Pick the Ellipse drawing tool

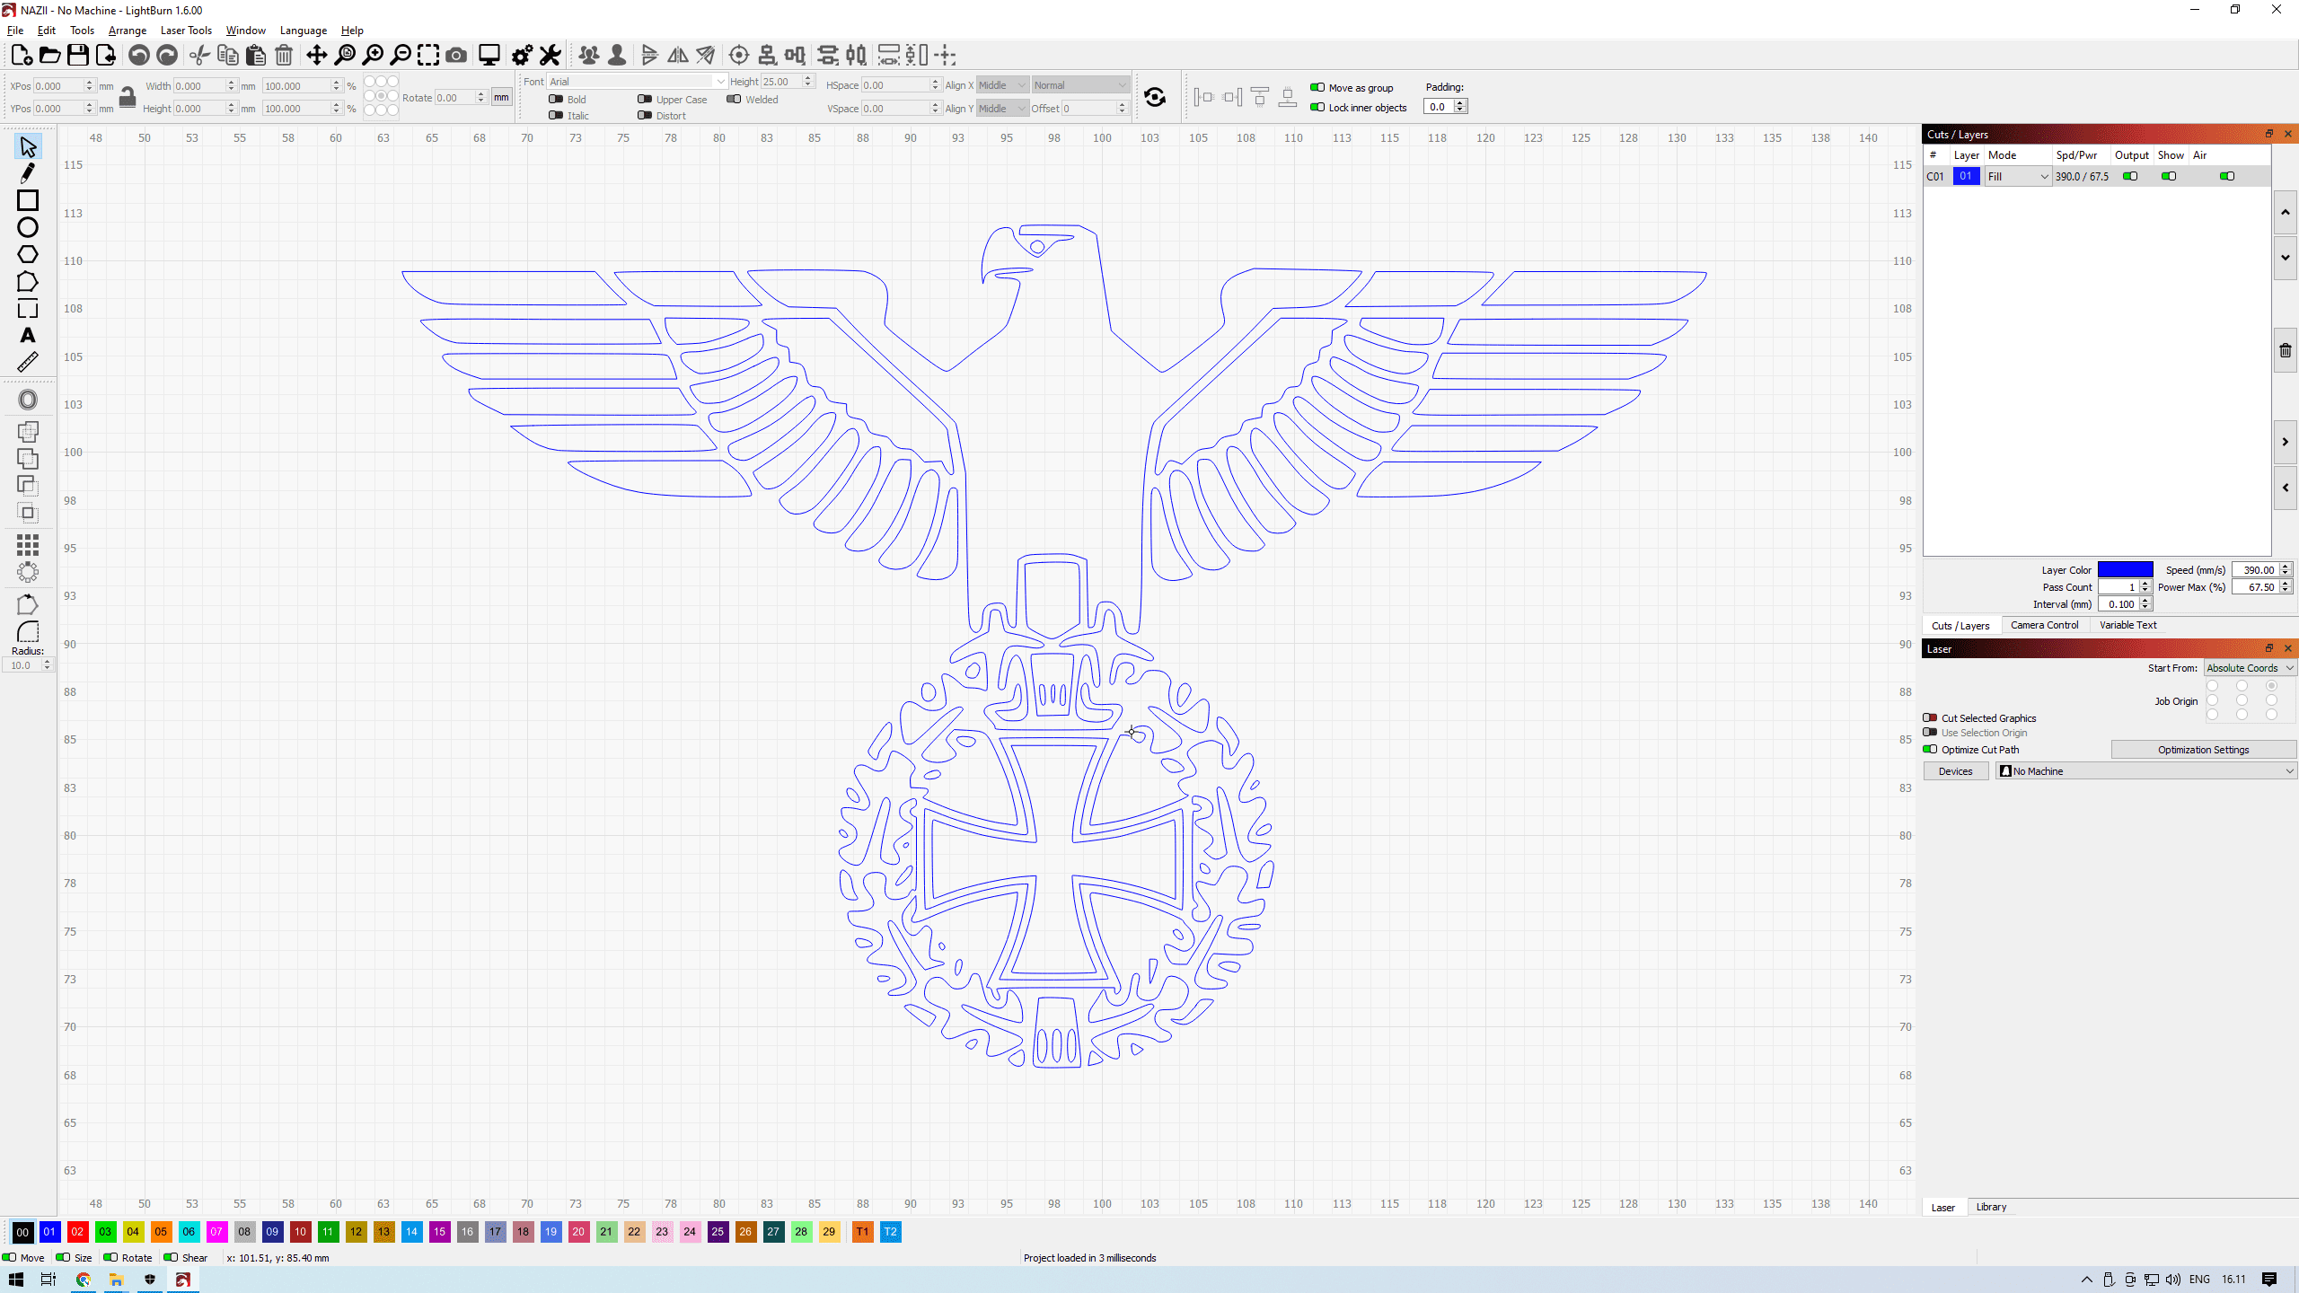pyautogui.click(x=28, y=227)
